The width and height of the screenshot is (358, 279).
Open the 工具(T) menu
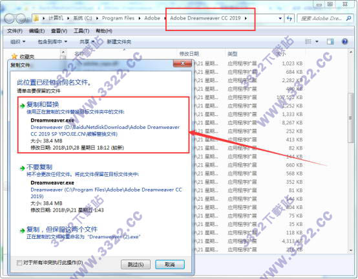click(x=81, y=31)
